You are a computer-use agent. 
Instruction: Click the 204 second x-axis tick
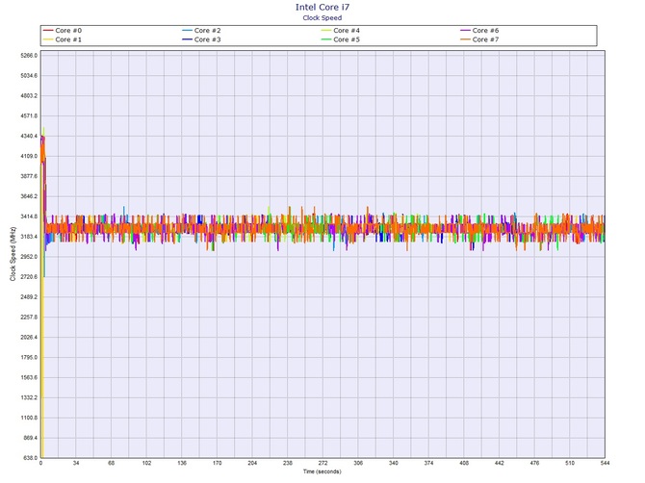pos(252,463)
